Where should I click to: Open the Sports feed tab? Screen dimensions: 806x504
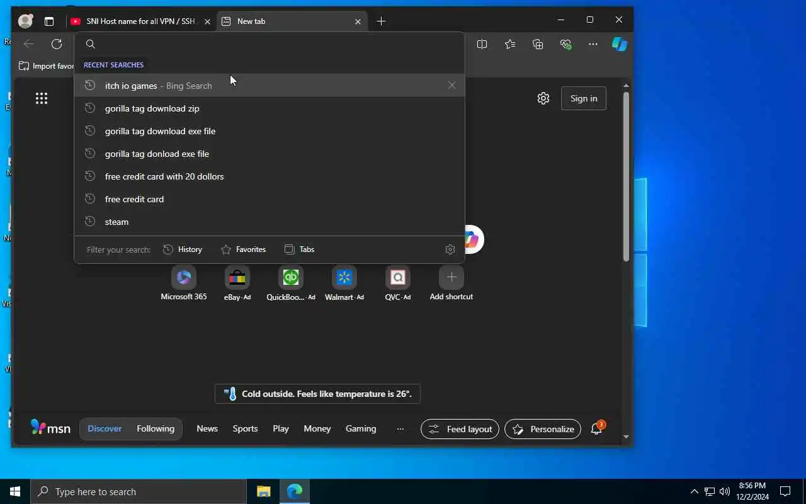(x=245, y=429)
